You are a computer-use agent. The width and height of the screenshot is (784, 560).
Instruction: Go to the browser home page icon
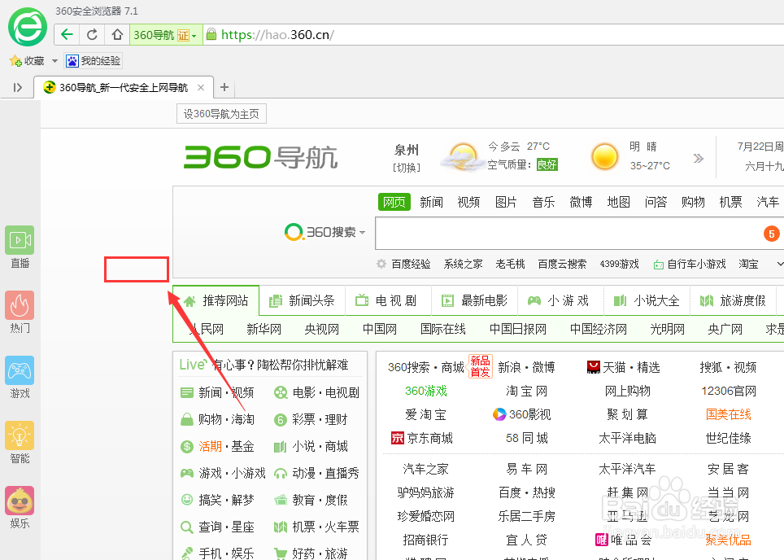[x=117, y=34]
